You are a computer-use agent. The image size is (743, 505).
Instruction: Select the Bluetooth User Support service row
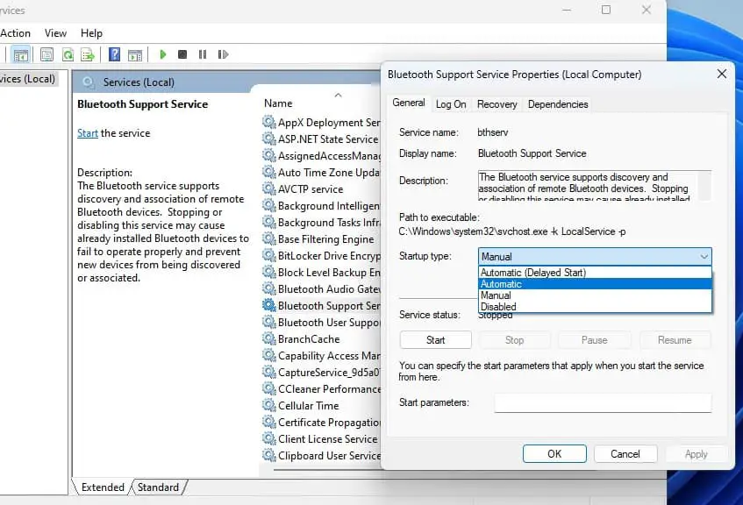(321, 322)
